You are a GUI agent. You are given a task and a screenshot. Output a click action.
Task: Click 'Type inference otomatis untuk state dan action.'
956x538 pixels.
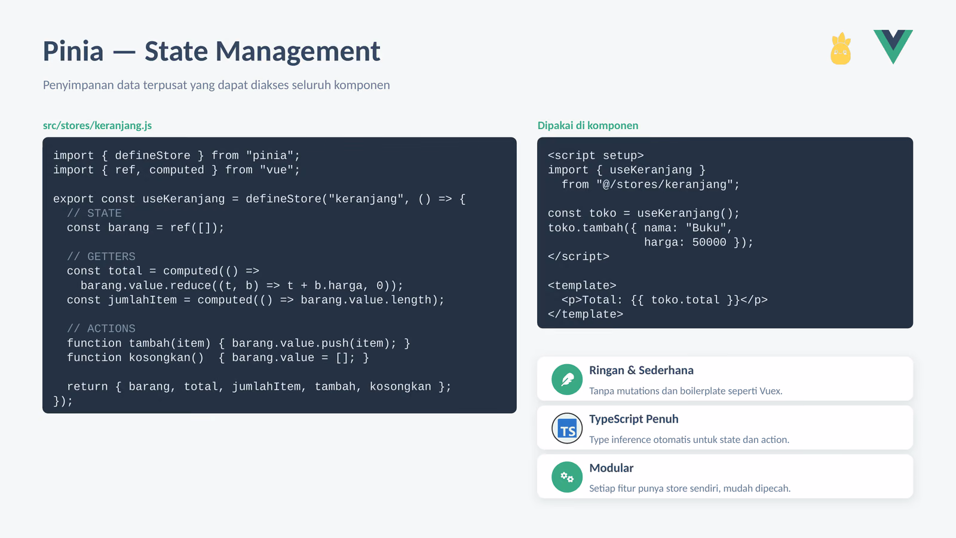click(689, 439)
